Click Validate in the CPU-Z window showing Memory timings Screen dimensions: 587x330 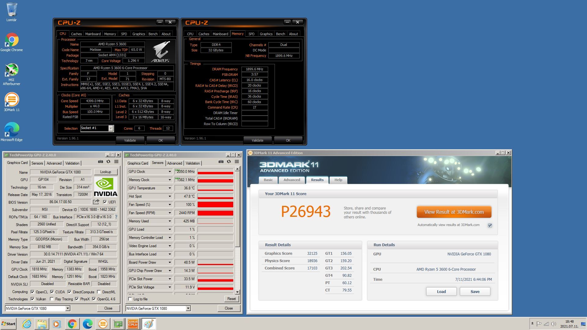point(257,140)
